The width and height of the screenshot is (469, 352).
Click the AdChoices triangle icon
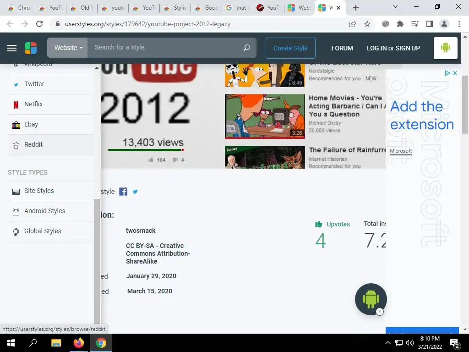[447, 73]
